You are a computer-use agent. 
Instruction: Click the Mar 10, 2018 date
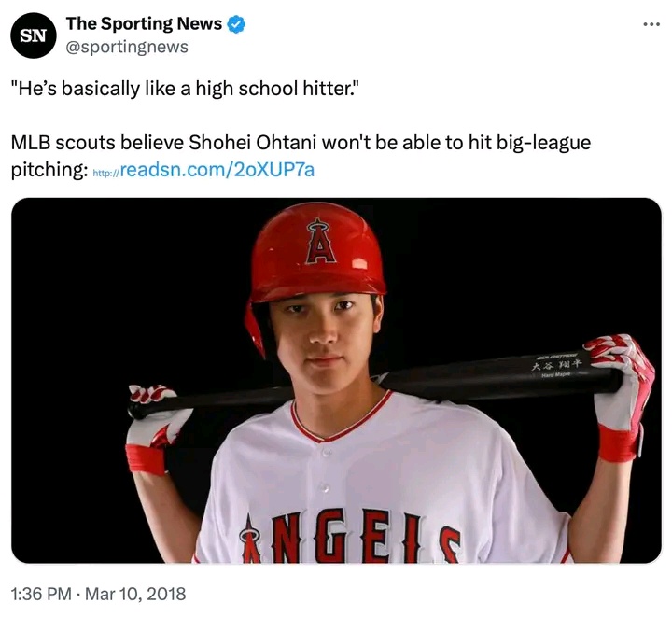pos(143,594)
